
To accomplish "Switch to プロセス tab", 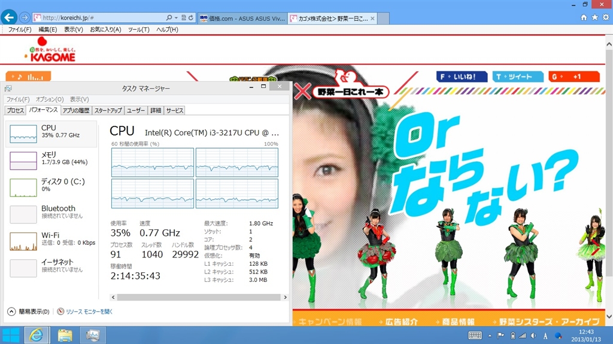I will [15, 110].
